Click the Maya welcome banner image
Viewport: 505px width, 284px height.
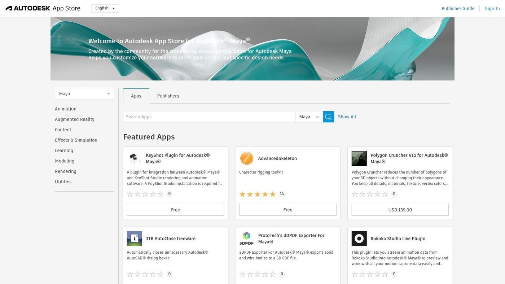252,49
